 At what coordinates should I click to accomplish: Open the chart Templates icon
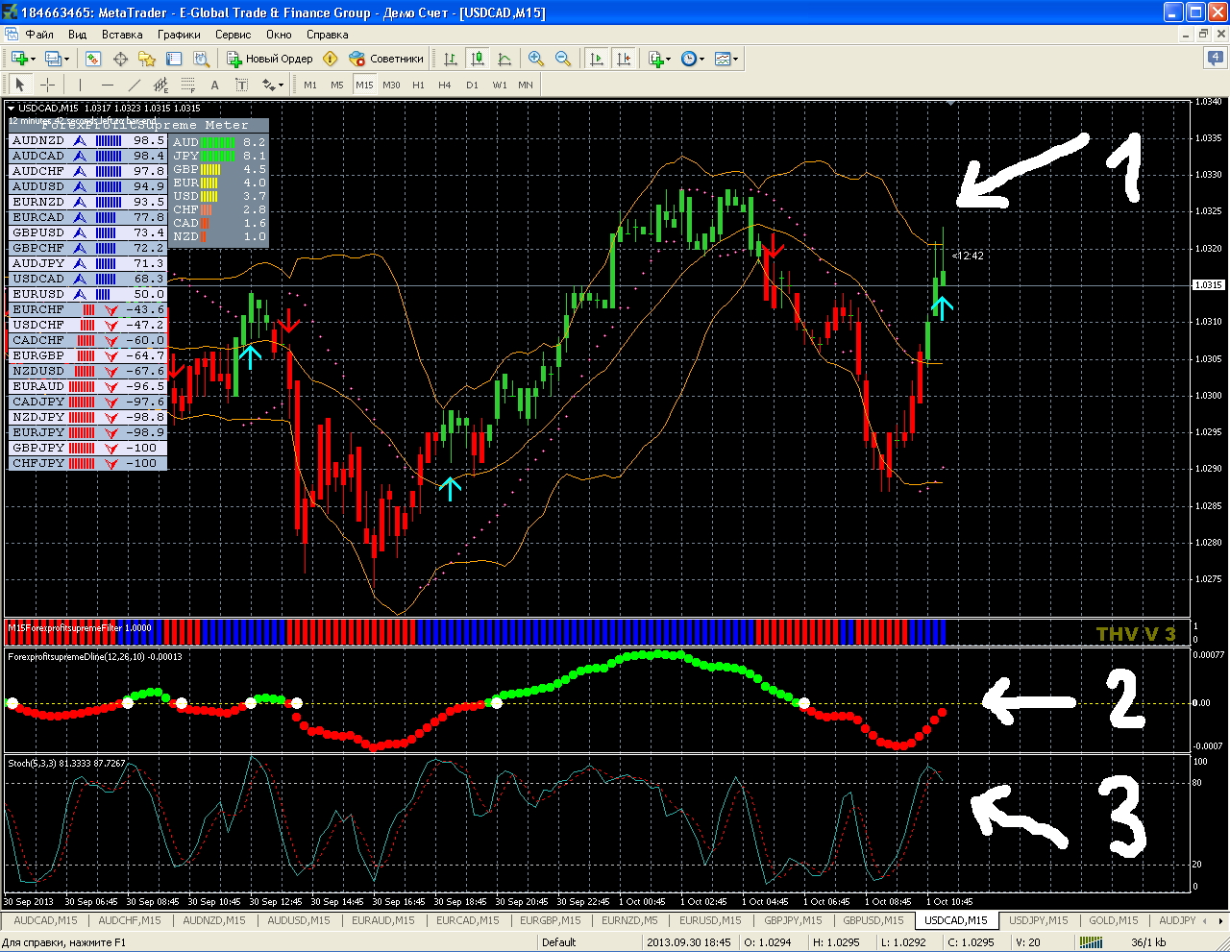[723, 59]
